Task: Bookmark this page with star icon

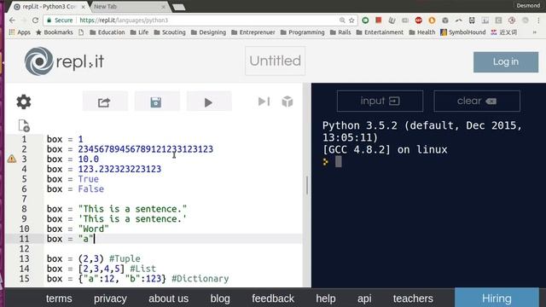Action: 351,20
